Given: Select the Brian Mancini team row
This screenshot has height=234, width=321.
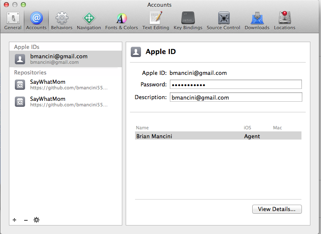Looking at the screenshot, I should [218, 136].
